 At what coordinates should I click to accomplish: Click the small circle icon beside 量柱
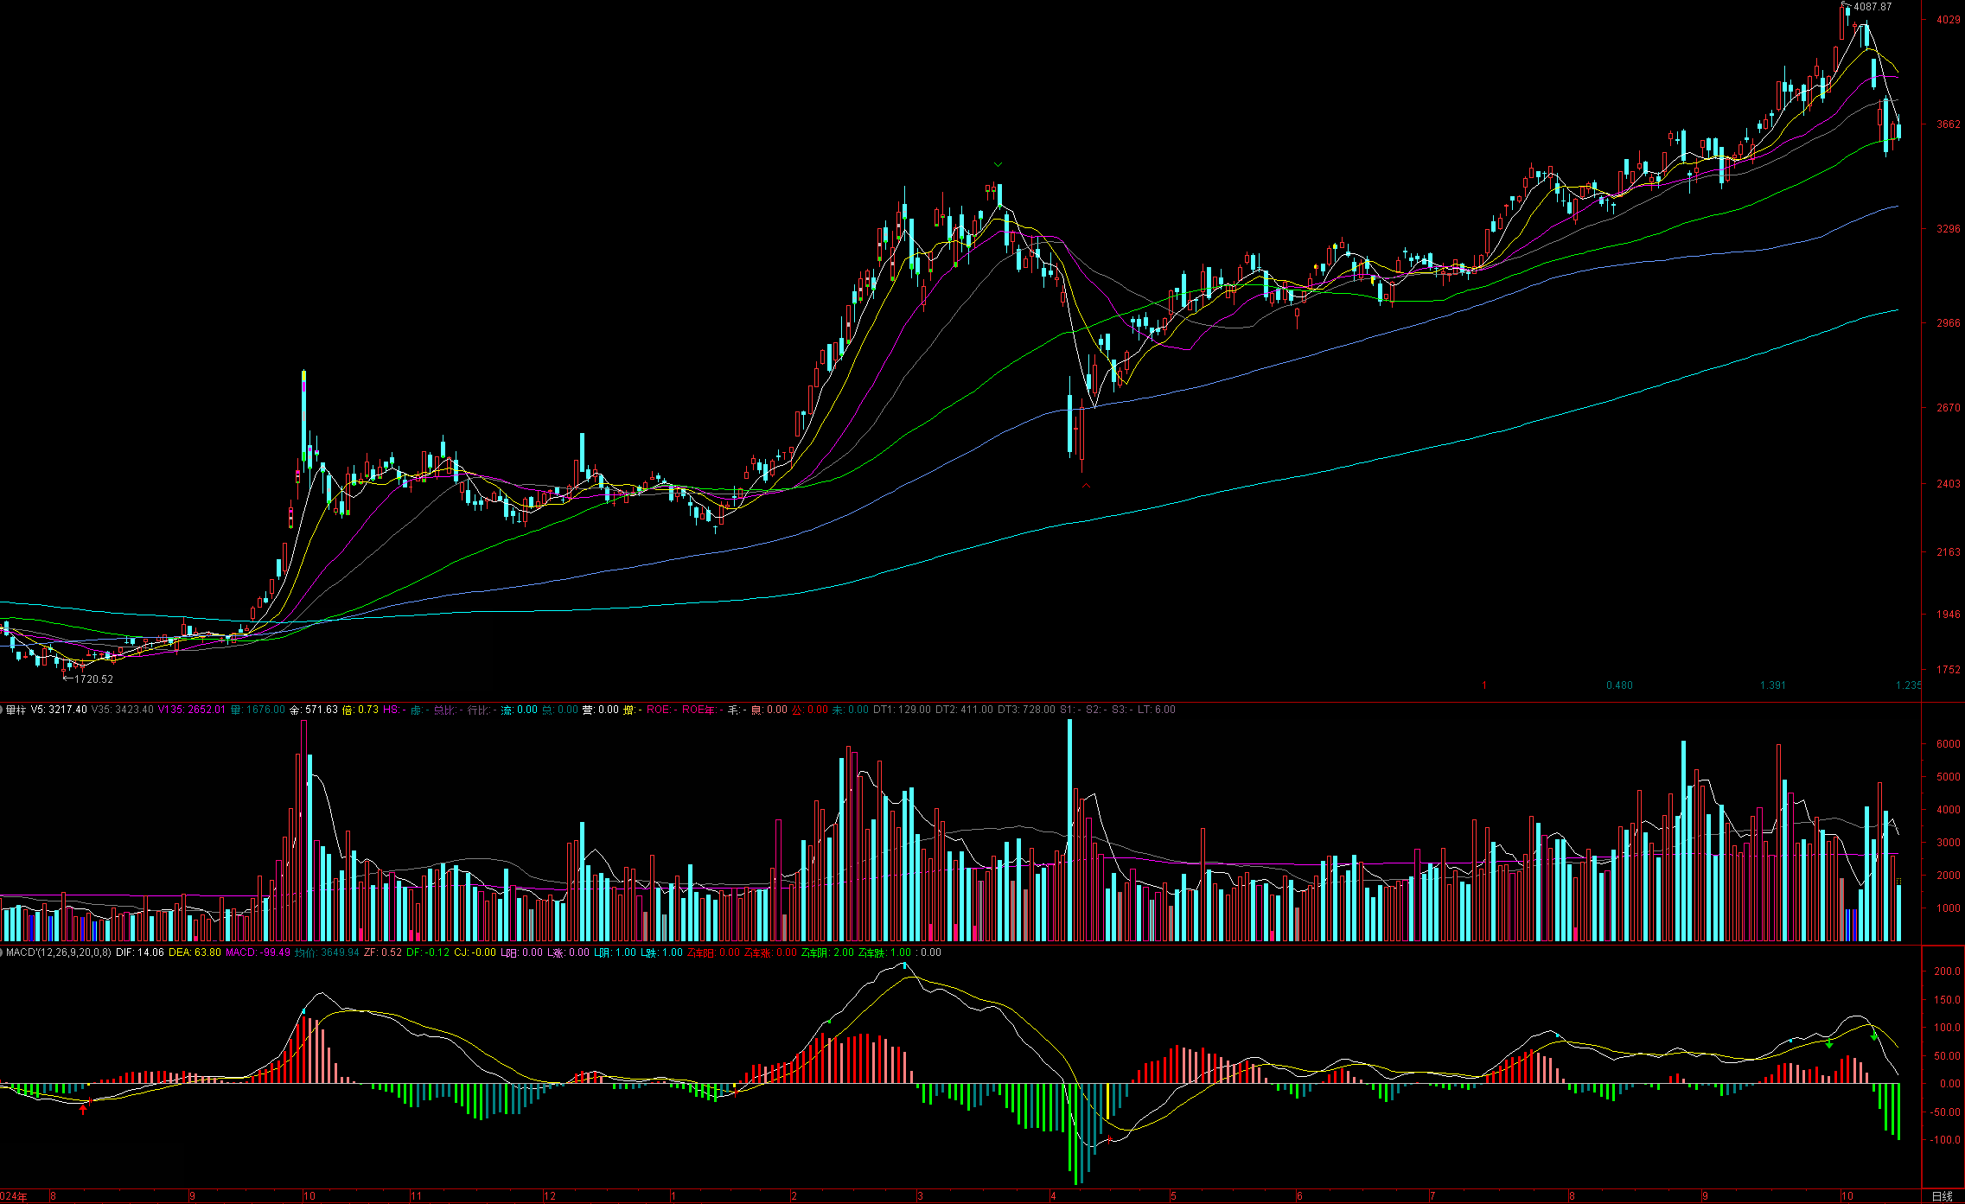pyautogui.click(x=3, y=710)
